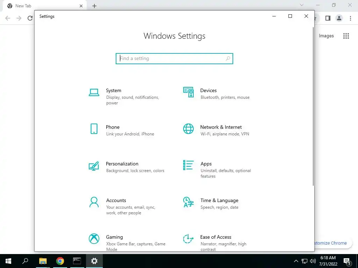Go back in Chrome
The width and height of the screenshot is (358, 268).
[x=8, y=18]
